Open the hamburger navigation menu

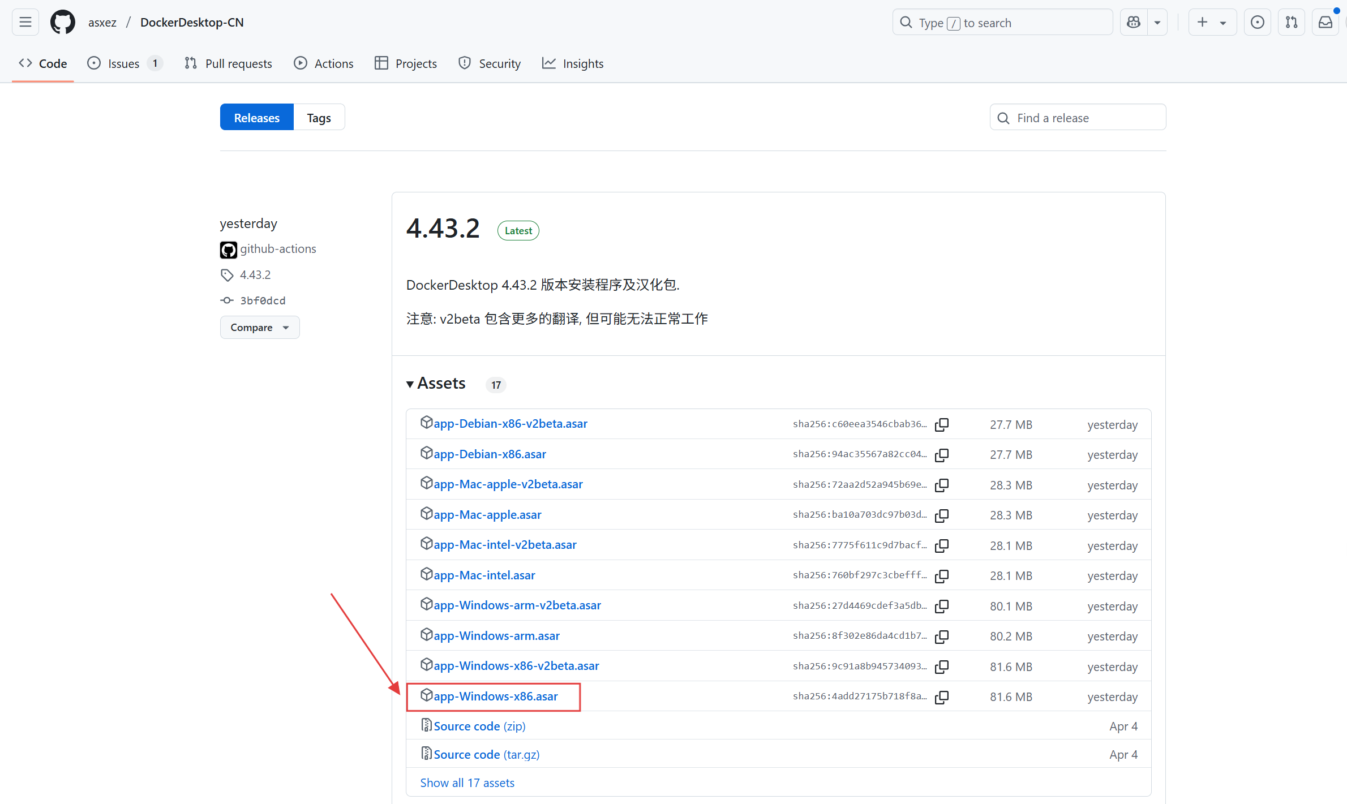(x=25, y=23)
